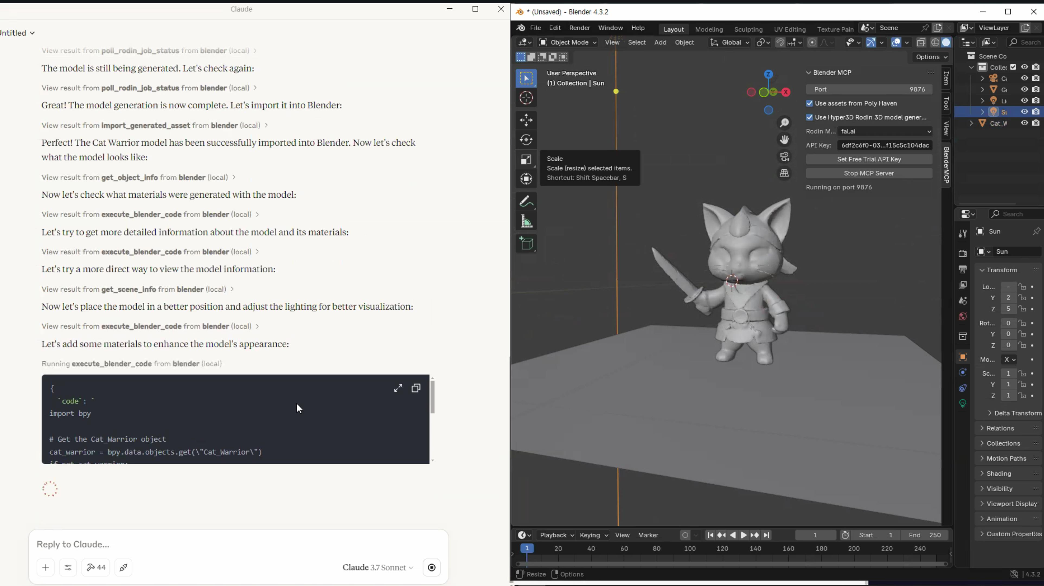The image size is (1044, 586).
Task: Uncheck Use assets from Poly Haven
Action: pyautogui.click(x=809, y=103)
